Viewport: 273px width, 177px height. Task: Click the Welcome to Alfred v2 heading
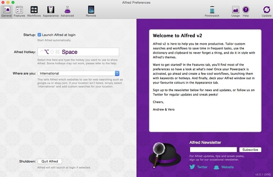tap(177, 35)
